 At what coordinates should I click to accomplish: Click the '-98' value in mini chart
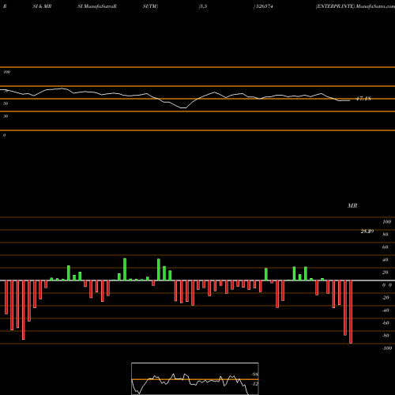pos(254,374)
